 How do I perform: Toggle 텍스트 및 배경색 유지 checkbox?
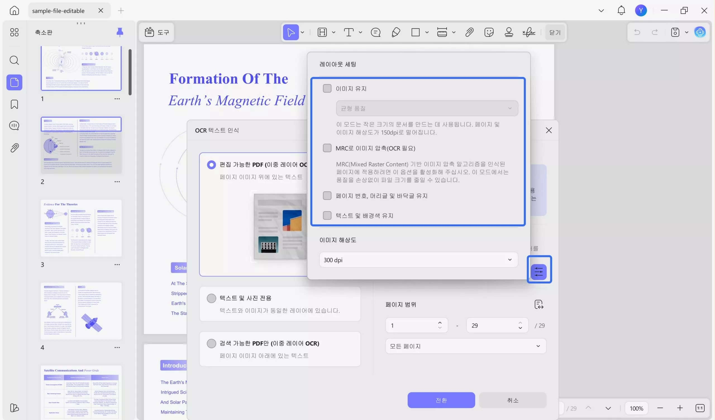point(327,216)
